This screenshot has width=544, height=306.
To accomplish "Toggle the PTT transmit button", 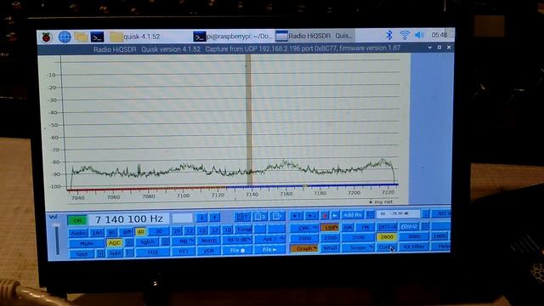I will coord(184,252).
